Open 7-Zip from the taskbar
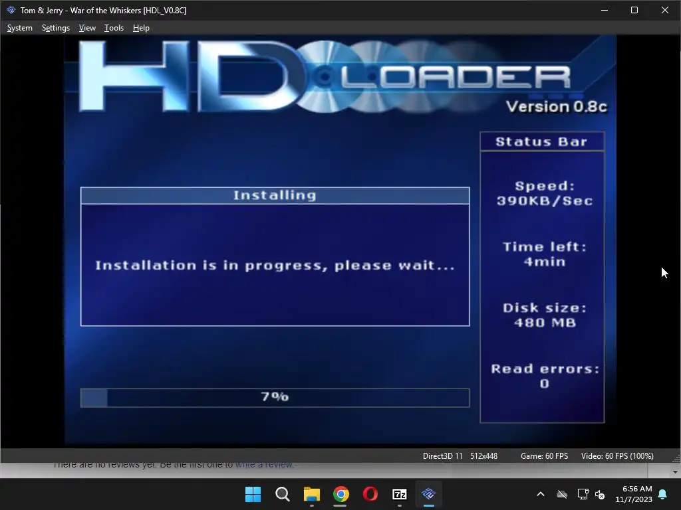The width and height of the screenshot is (681, 510). 399,494
